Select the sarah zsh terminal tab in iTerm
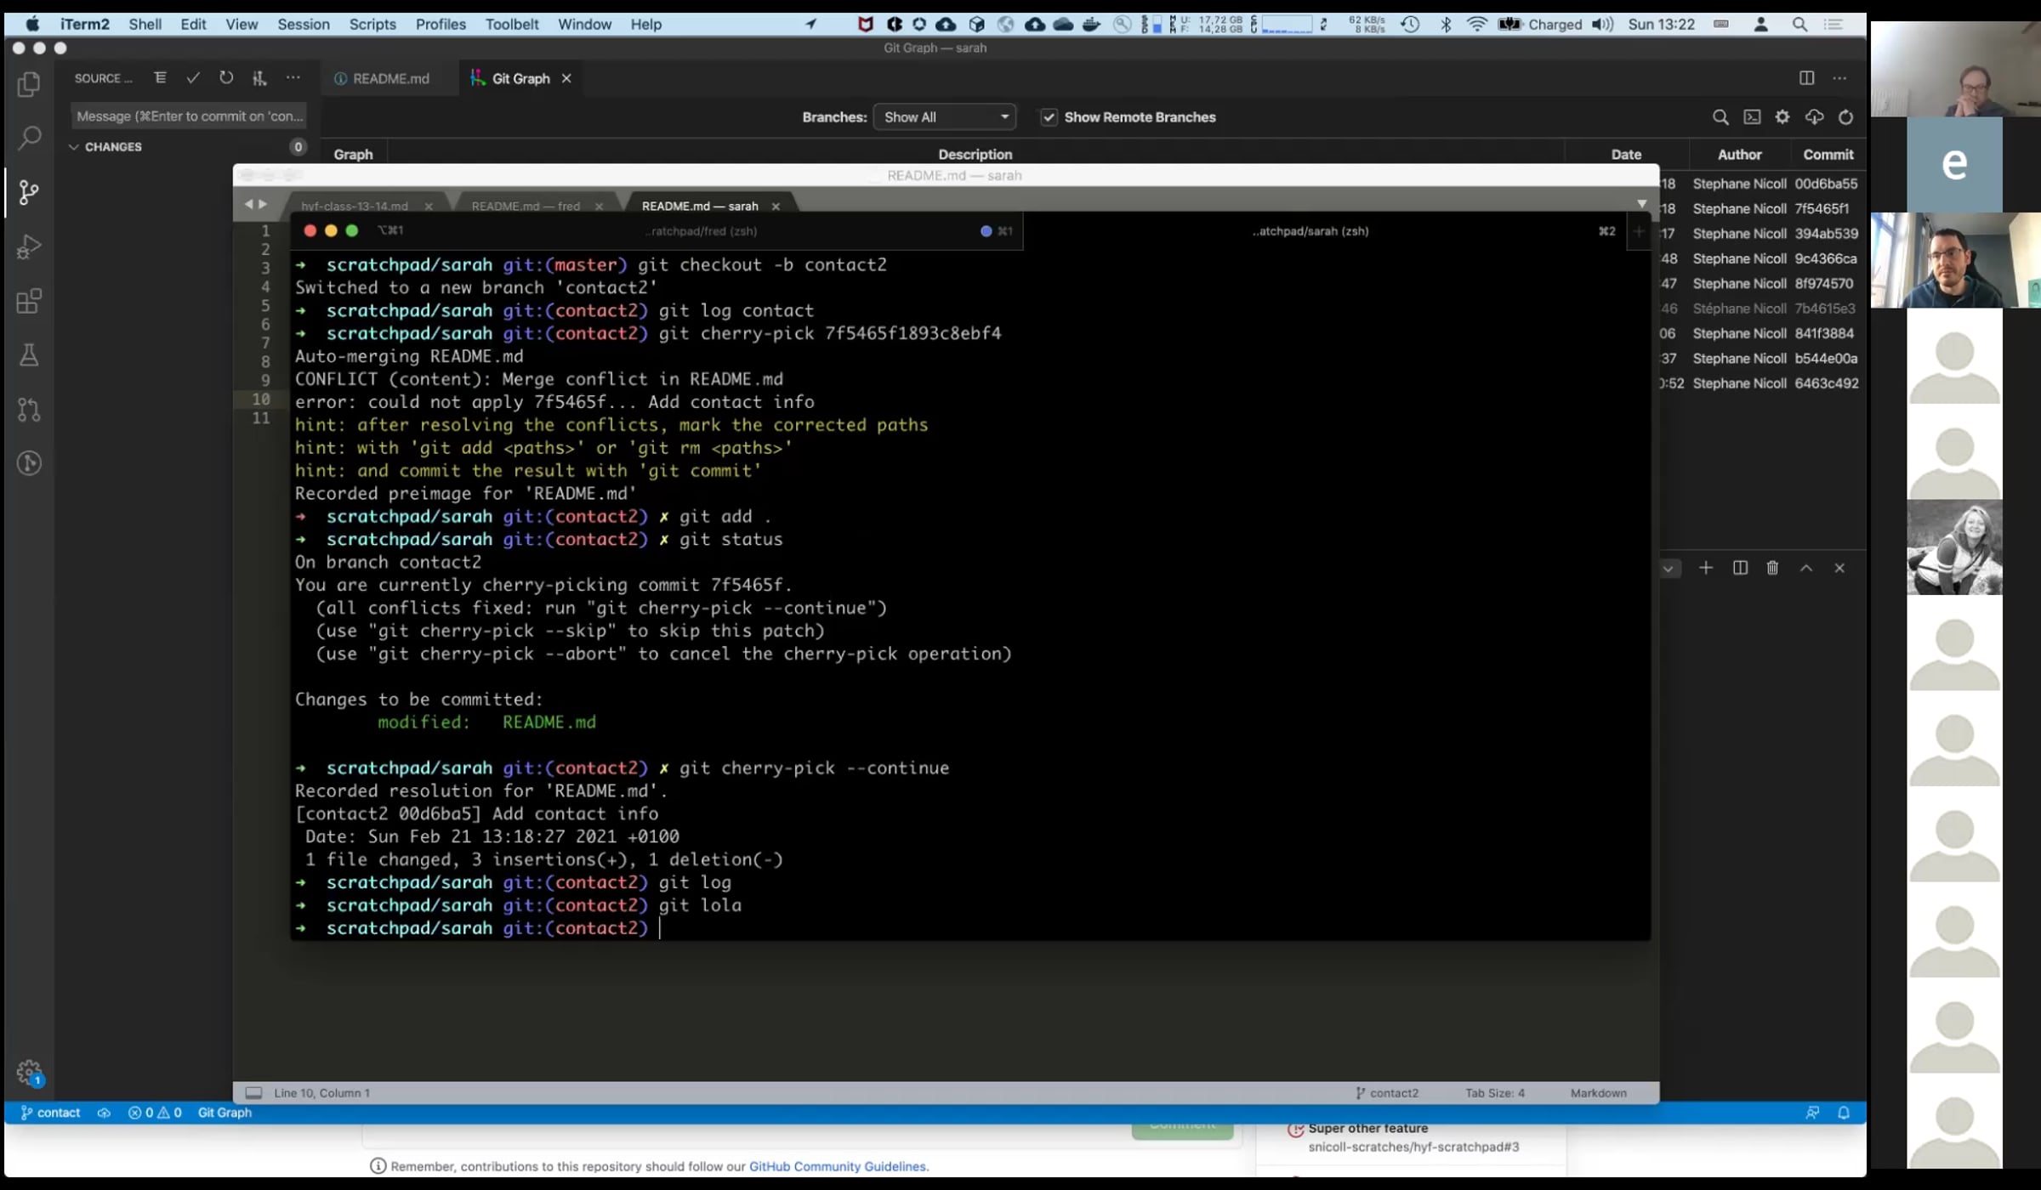This screenshot has width=2041, height=1190. [1310, 231]
